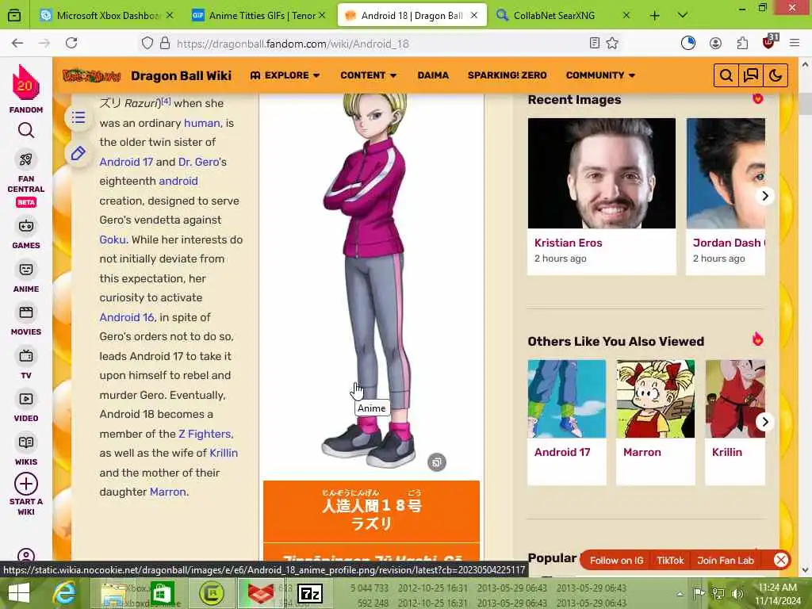Open the Wikis sidebar icon
The height and width of the screenshot is (609, 812).
(26, 442)
